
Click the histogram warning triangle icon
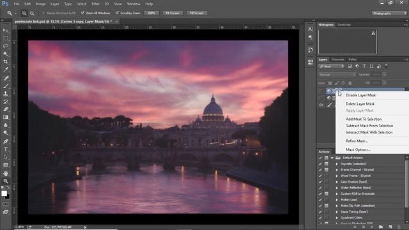pos(373,33)
